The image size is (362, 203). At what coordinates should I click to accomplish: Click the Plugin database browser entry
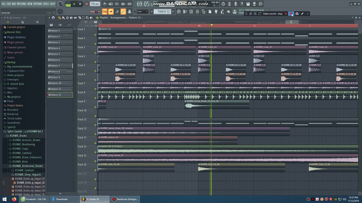[16, 37]
